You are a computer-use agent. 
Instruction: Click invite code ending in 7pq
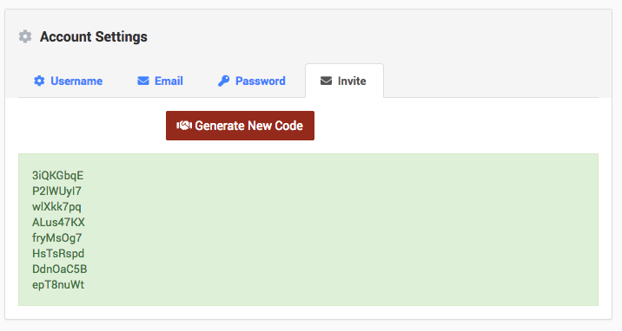pos(56,206)
